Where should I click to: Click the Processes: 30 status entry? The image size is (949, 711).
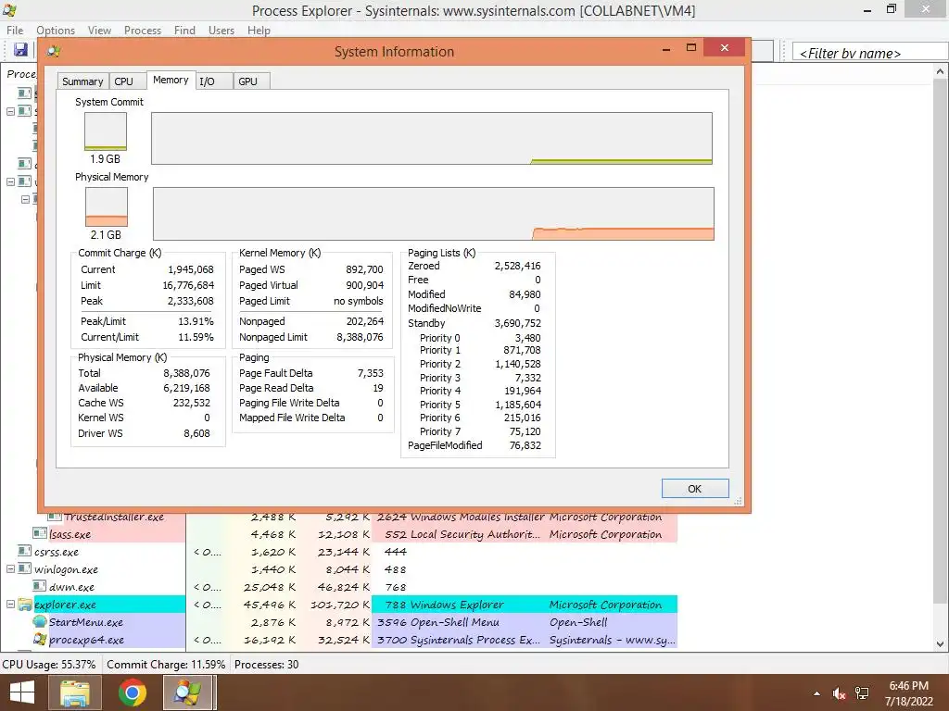pos(266,665)
